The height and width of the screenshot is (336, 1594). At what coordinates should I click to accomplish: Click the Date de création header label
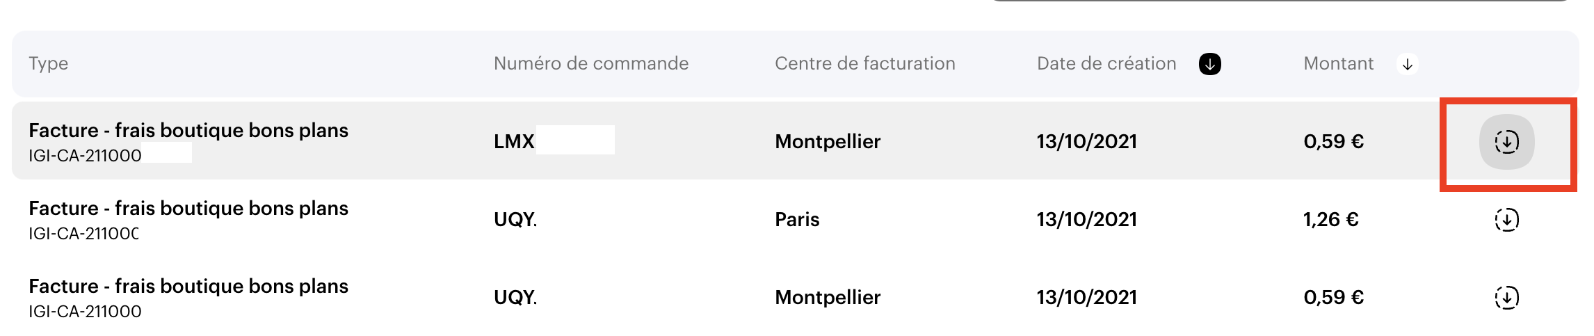1106,63
